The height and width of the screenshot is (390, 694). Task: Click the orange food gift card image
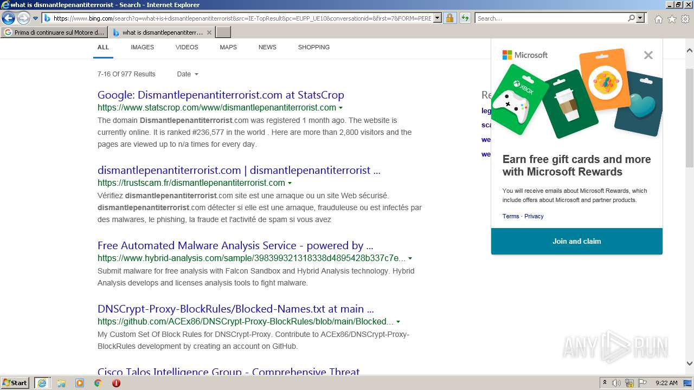click(x=605, y=81)
